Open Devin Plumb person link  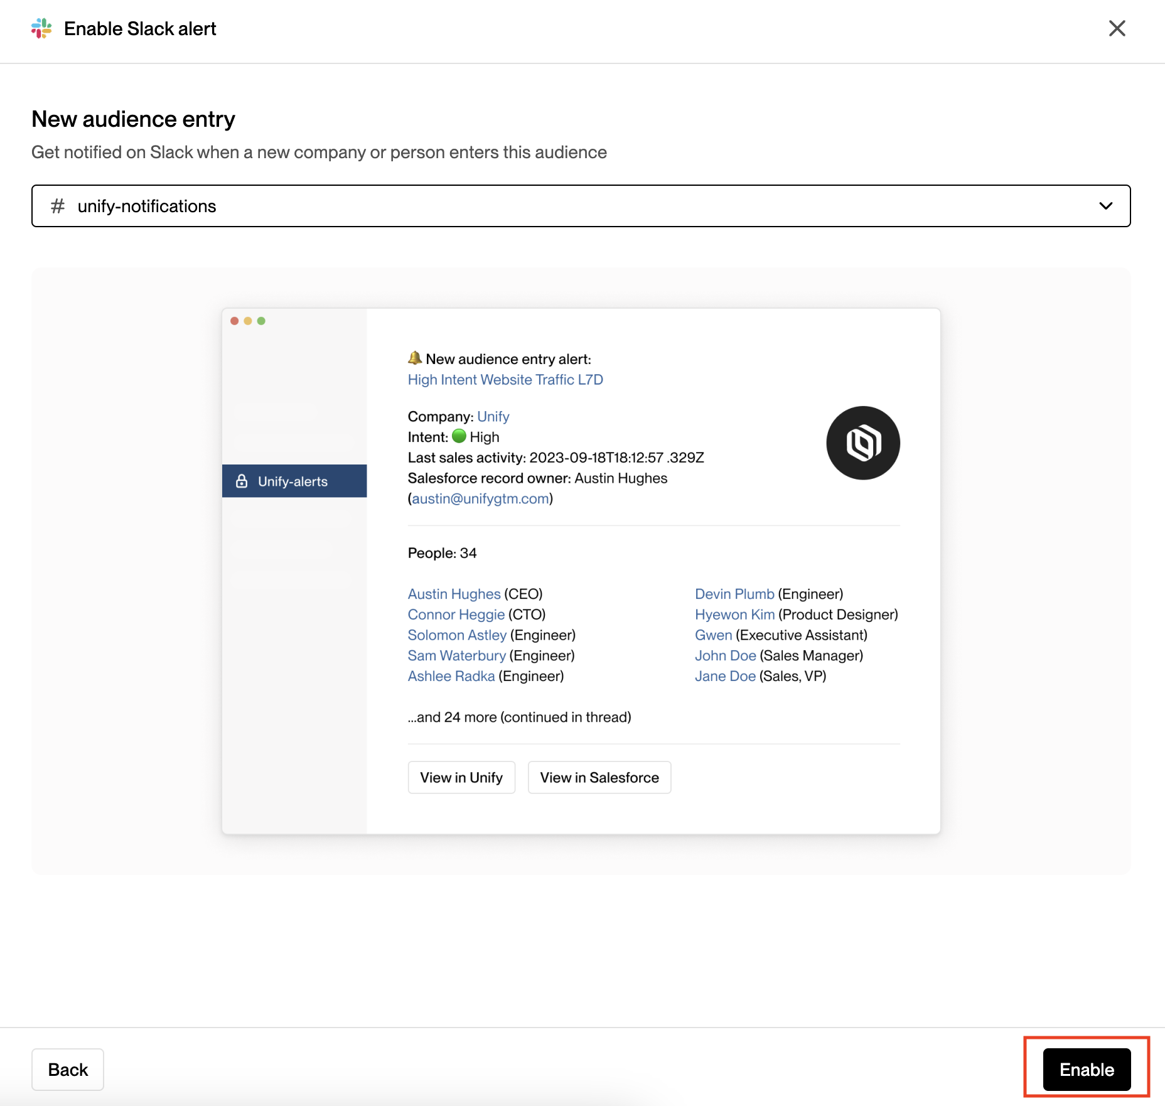734,594
